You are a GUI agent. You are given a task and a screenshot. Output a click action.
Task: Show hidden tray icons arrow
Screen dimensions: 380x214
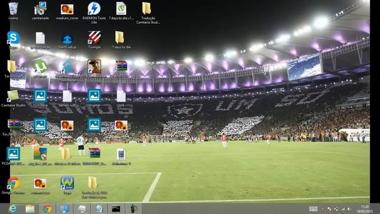point(322,209)
